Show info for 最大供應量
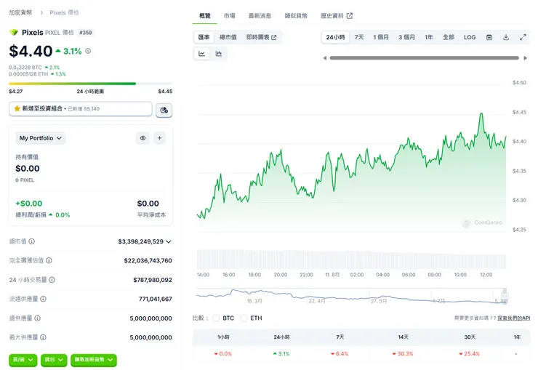 43,337
